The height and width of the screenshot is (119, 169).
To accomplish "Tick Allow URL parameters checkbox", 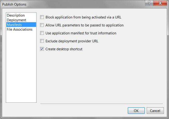I will (42, 25).
